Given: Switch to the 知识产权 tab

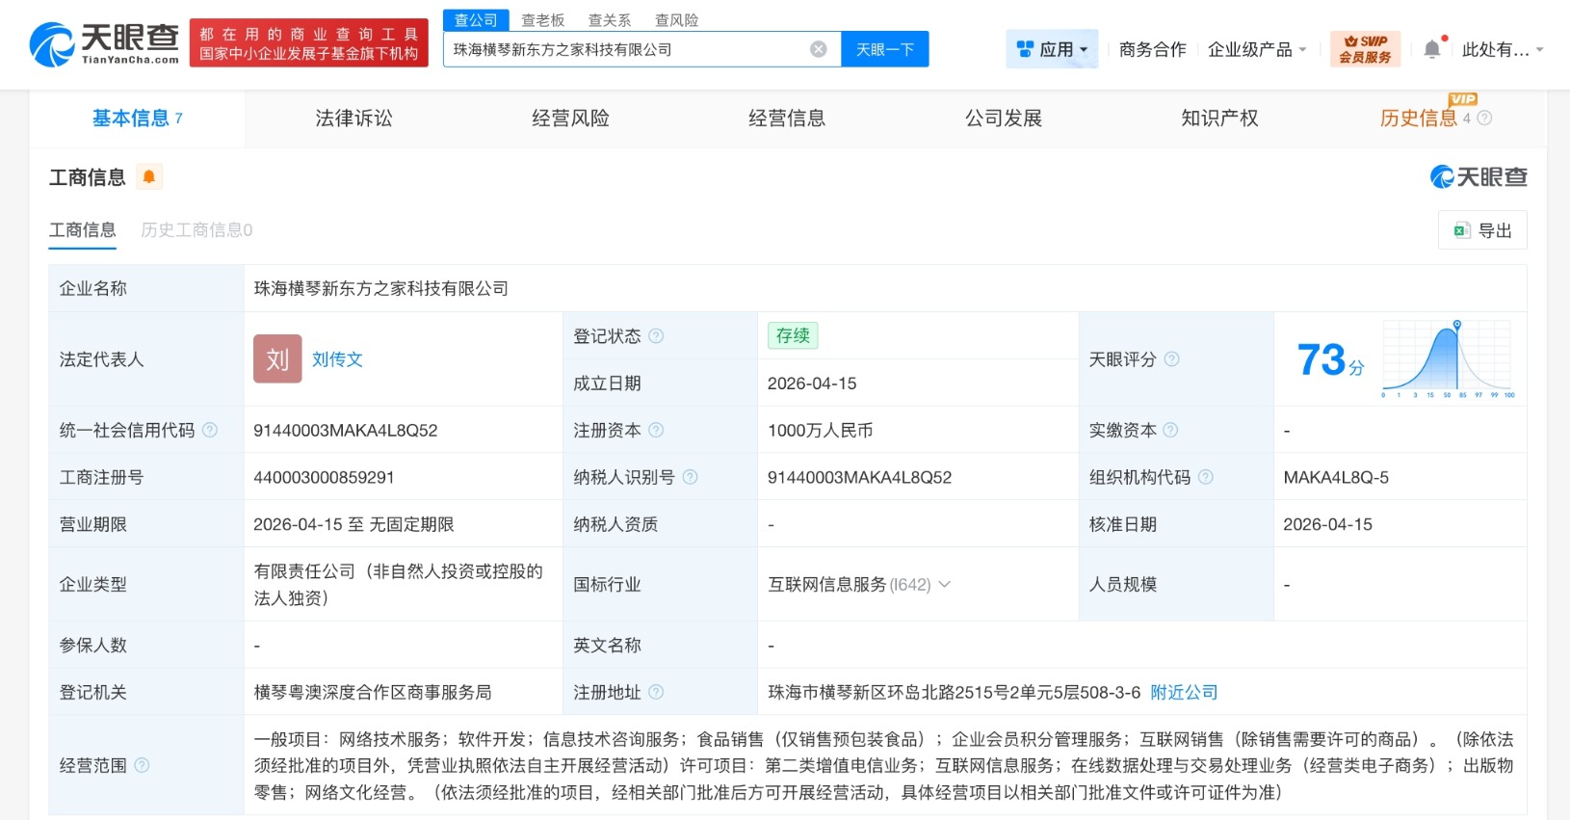Looking at the screenshot, I should 1219,119.
